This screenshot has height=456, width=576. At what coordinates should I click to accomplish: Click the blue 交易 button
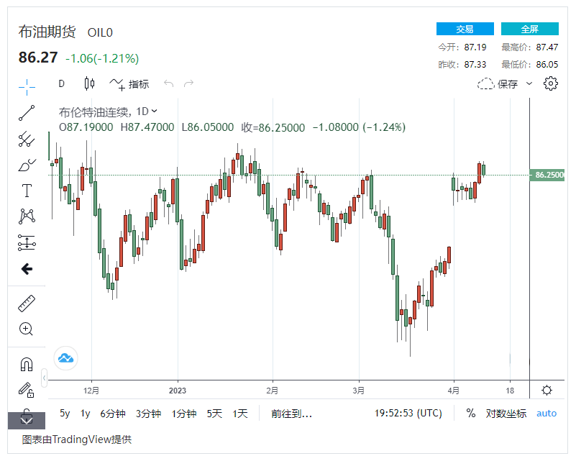[x=465, y=29]
